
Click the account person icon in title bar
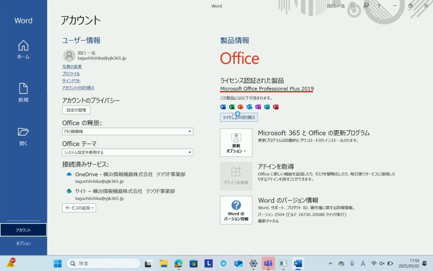click(353, 6)
